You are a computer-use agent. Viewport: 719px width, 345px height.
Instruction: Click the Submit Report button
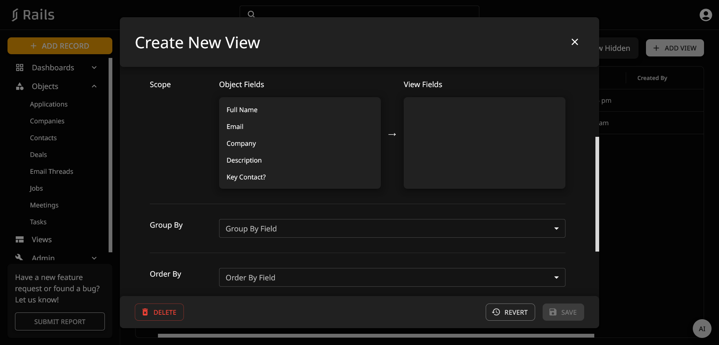click(60, 321)
